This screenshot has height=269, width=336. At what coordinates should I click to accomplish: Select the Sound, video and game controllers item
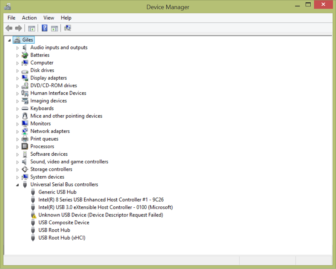69,162
